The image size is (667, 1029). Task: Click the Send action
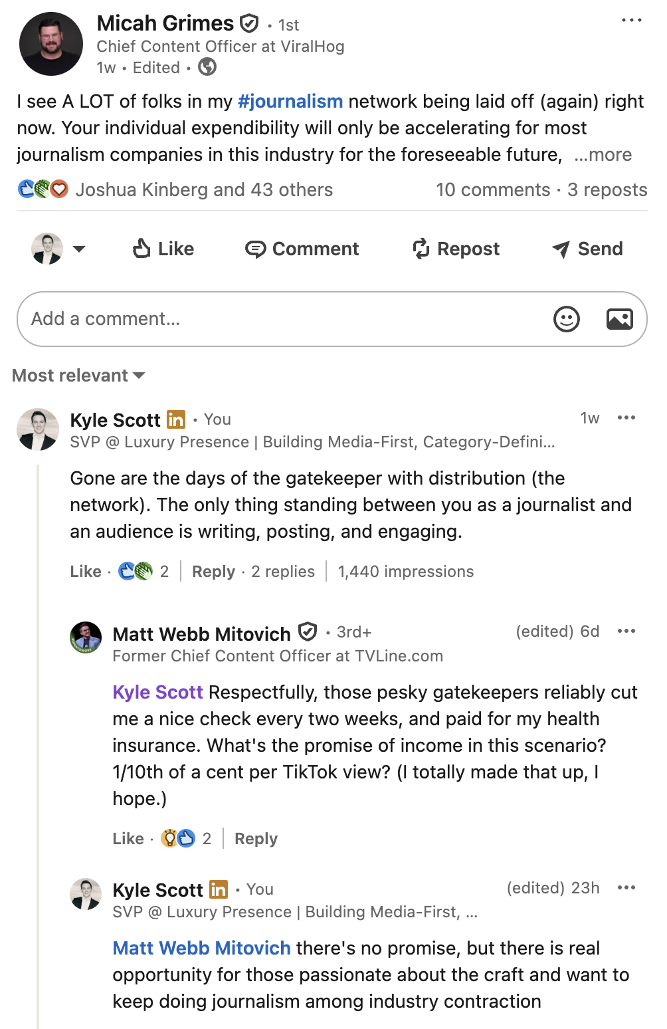(x=587, y=249)
